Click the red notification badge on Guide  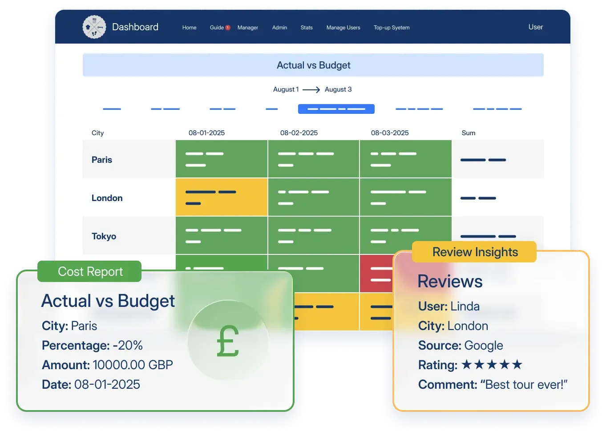coord(228,28)
